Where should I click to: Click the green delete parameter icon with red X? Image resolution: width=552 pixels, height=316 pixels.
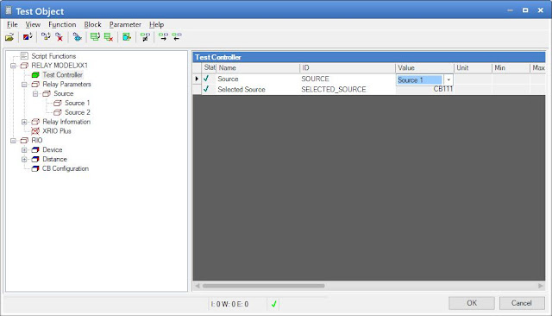coord(109,36)
